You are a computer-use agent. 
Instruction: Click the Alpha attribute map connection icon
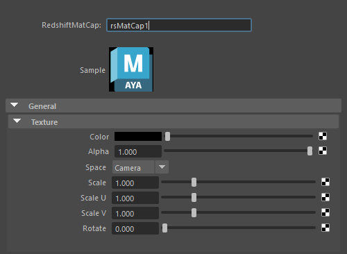coord(323,151)
